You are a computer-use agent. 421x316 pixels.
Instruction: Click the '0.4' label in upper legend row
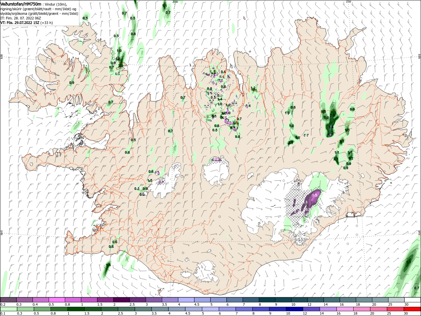[x=35, y=305]
